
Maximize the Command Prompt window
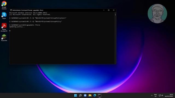pyautogui.click(x=109, y=10)
